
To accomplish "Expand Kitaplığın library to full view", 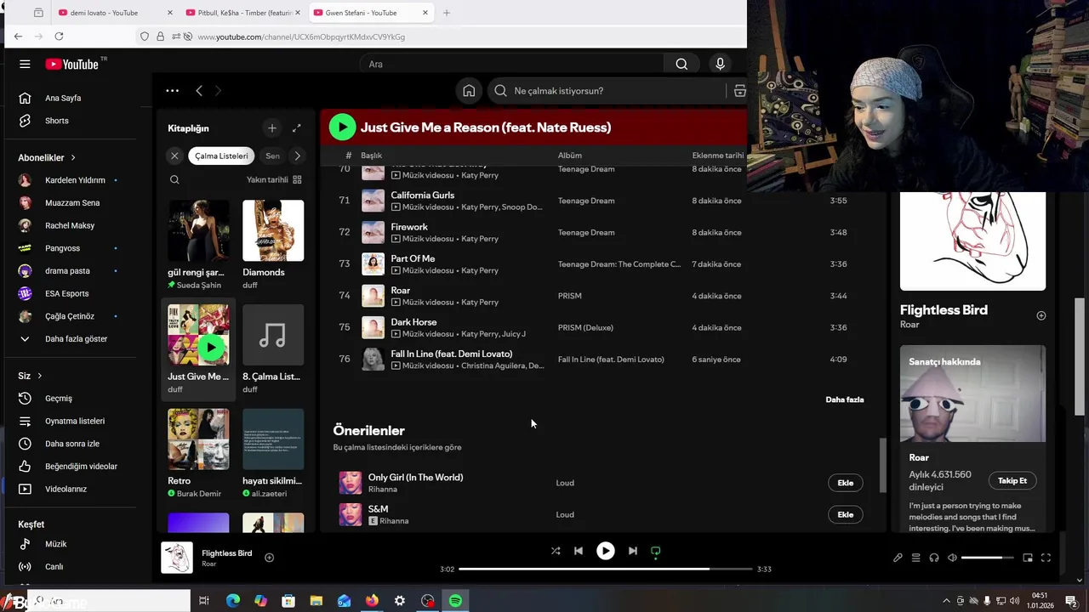I will [x=296, y=128].
